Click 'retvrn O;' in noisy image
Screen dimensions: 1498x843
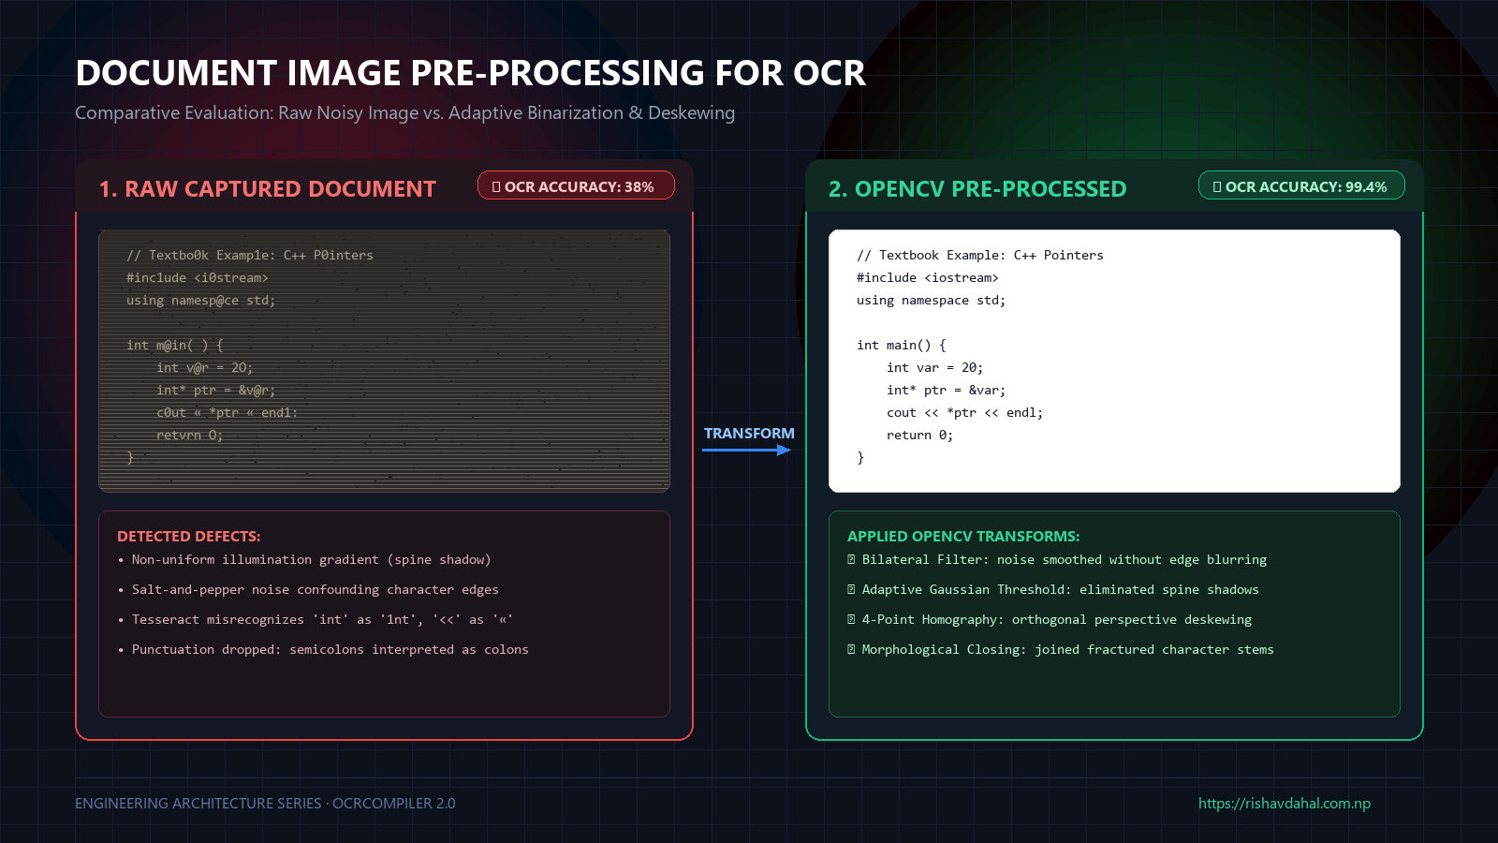pos(190,435)
